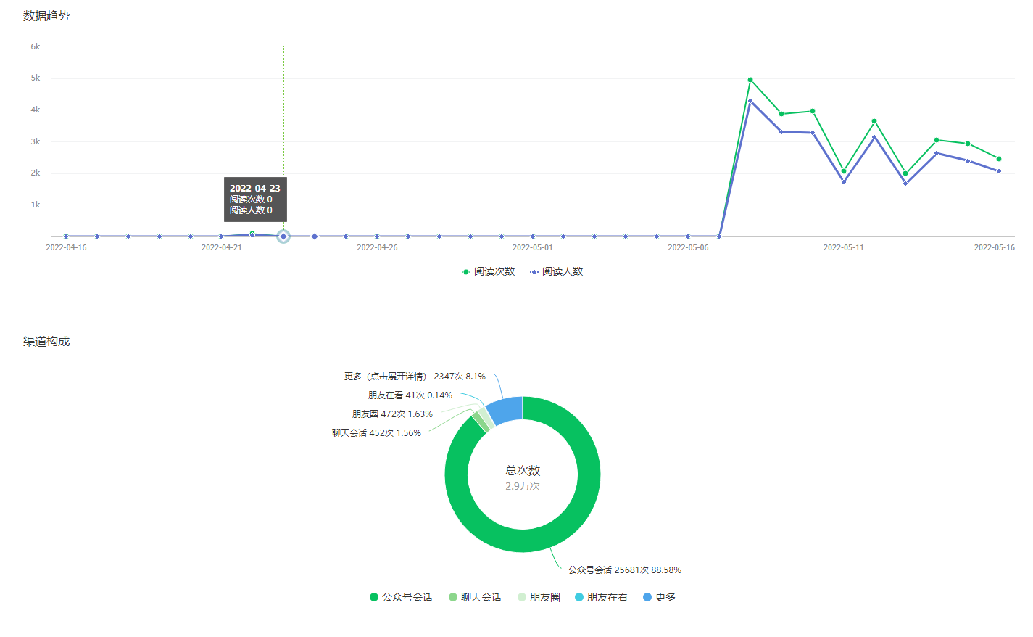The image size is (1033, 637).
Task: Click the 6k y-axis label
Action: pos(36,46)
